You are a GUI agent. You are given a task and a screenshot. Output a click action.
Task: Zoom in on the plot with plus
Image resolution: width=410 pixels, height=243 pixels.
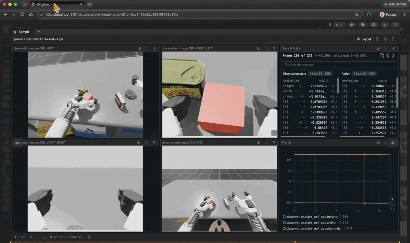point(392,199)
